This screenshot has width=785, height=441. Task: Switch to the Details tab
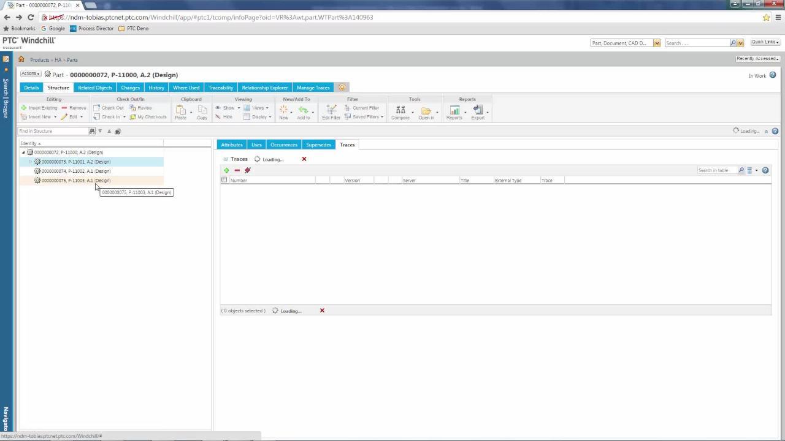coord(31,88)
